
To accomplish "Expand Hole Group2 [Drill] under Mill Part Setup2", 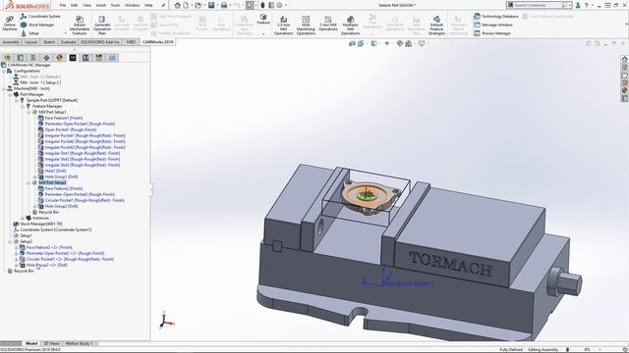I will [35, 206].
